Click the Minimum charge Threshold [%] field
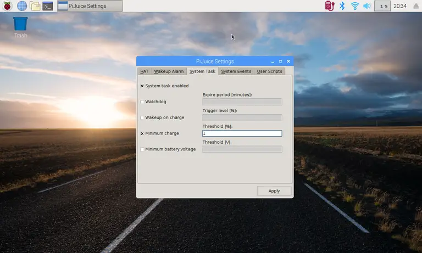 tap(242, 133)
